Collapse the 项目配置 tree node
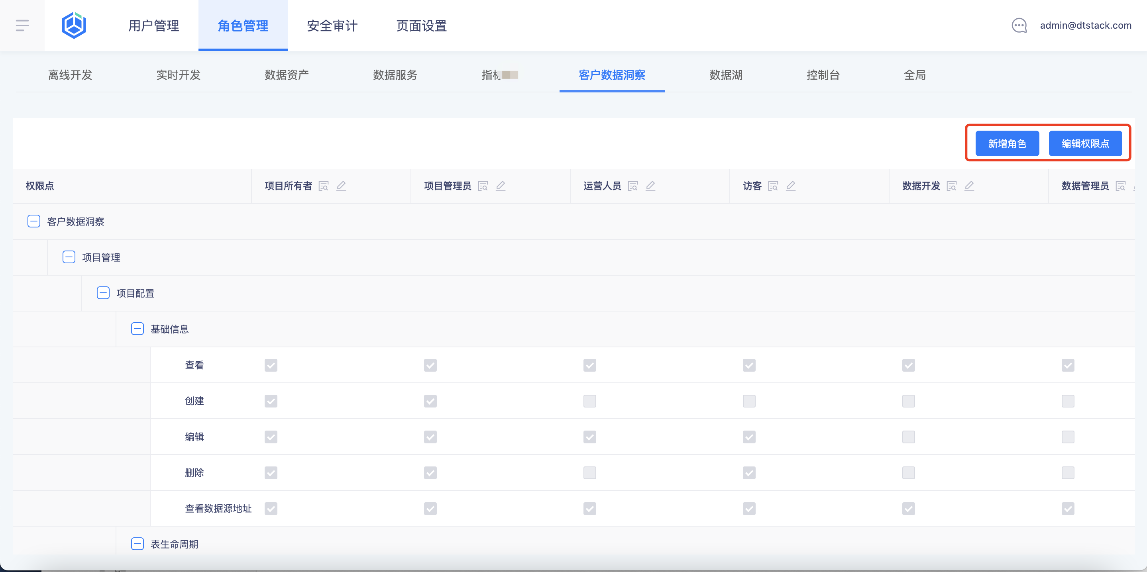The width and height of the screenshot is (1147, 572). point(103,293)
